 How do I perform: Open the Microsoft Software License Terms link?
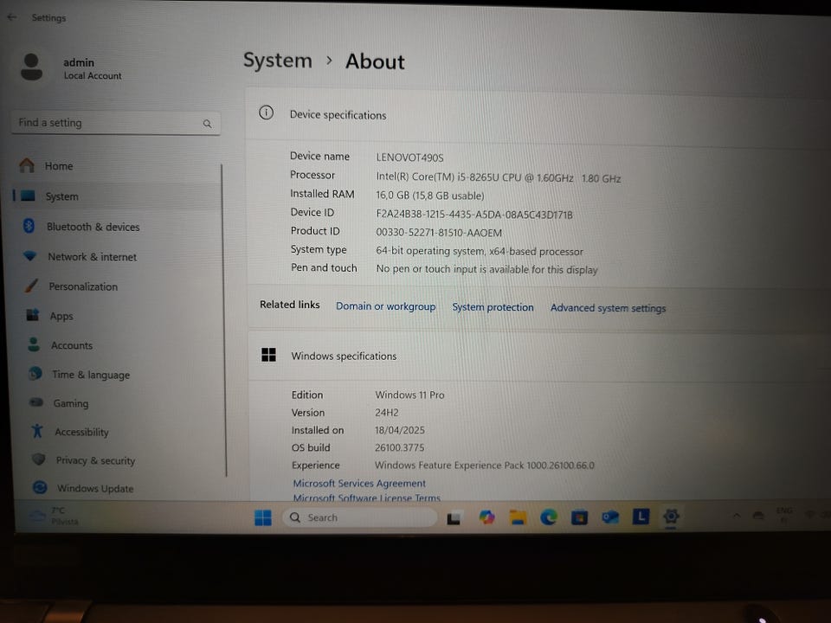click(x=367, y=498)
